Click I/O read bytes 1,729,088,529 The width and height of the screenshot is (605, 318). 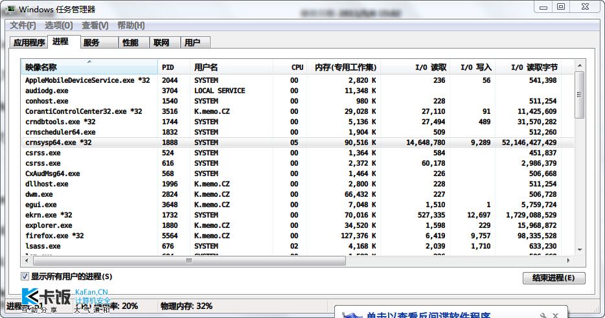(531, 215)
